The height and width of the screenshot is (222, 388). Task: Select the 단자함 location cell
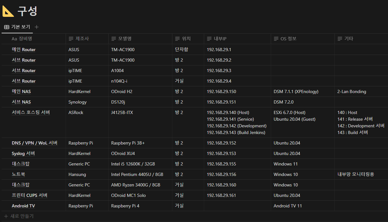click(188, 49)
